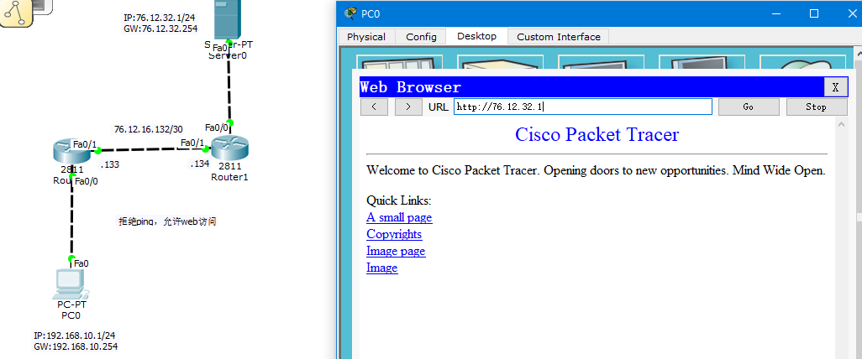Open the Image link
The image size is (862, 359).
tap(382, 268)
